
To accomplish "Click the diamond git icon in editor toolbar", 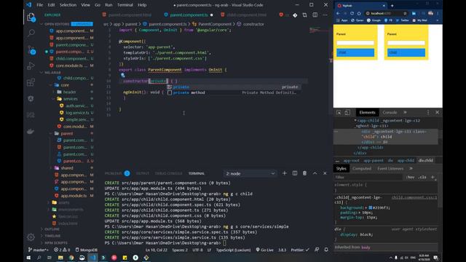I will [x=295, y=15].
